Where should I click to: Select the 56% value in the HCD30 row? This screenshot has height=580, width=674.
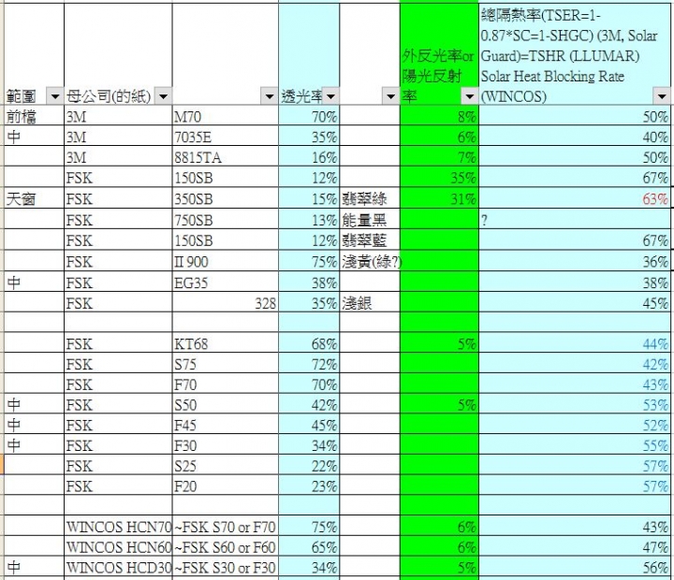574,567
